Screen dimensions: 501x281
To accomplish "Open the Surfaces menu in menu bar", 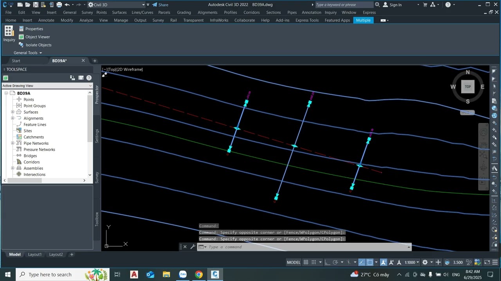I will pos(119,12).
